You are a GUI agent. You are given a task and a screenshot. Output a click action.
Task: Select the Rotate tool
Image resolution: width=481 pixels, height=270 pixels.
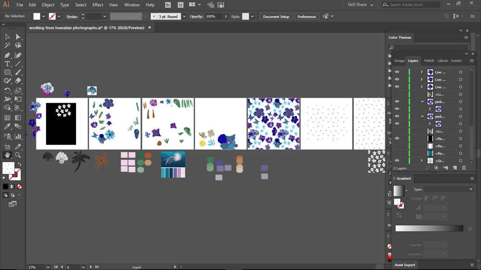click(x=7, y=91)
